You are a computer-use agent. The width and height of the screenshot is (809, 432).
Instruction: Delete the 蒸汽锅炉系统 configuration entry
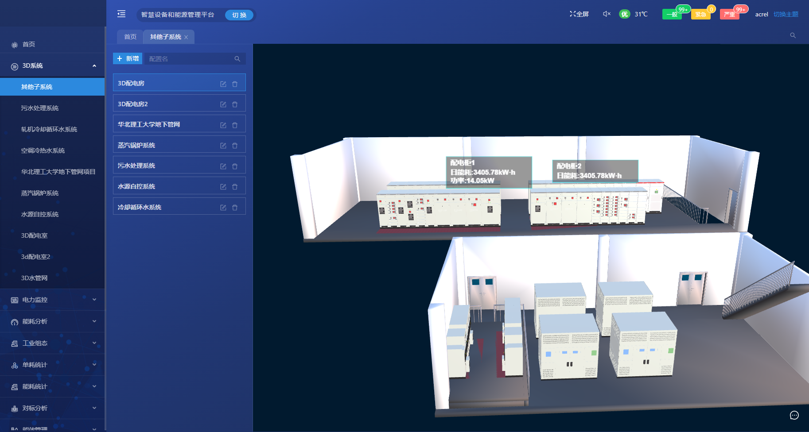pyautogui.click(x=235, y=146)
